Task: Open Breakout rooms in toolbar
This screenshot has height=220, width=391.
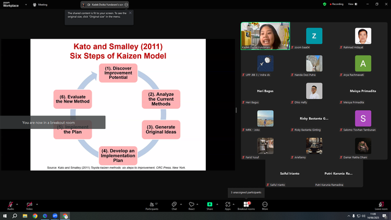Action: click(x=246, y=206)
